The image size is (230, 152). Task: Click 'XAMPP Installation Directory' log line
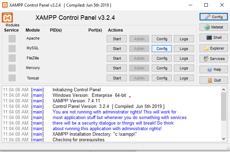pos(95,134)
